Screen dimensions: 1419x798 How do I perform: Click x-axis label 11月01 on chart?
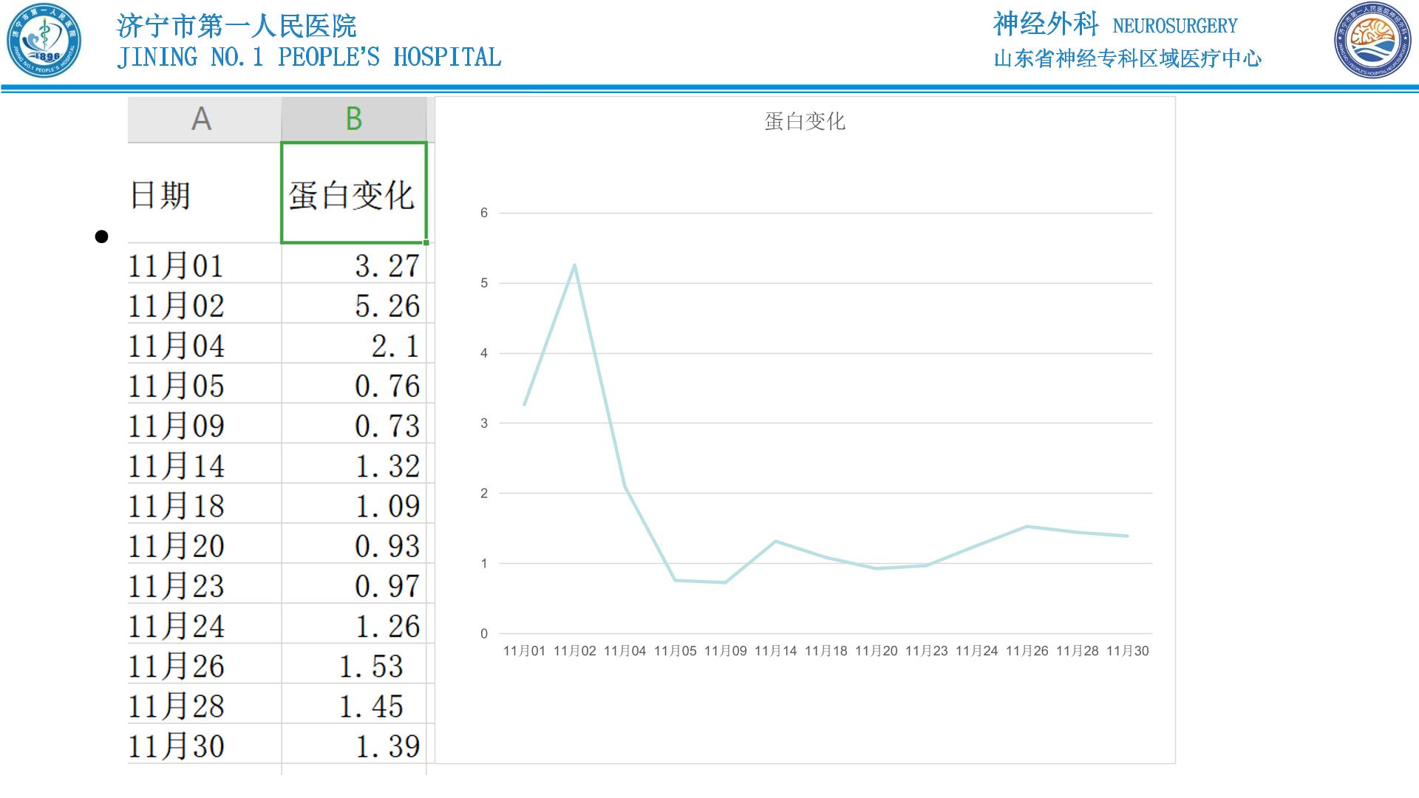(524, 651)
